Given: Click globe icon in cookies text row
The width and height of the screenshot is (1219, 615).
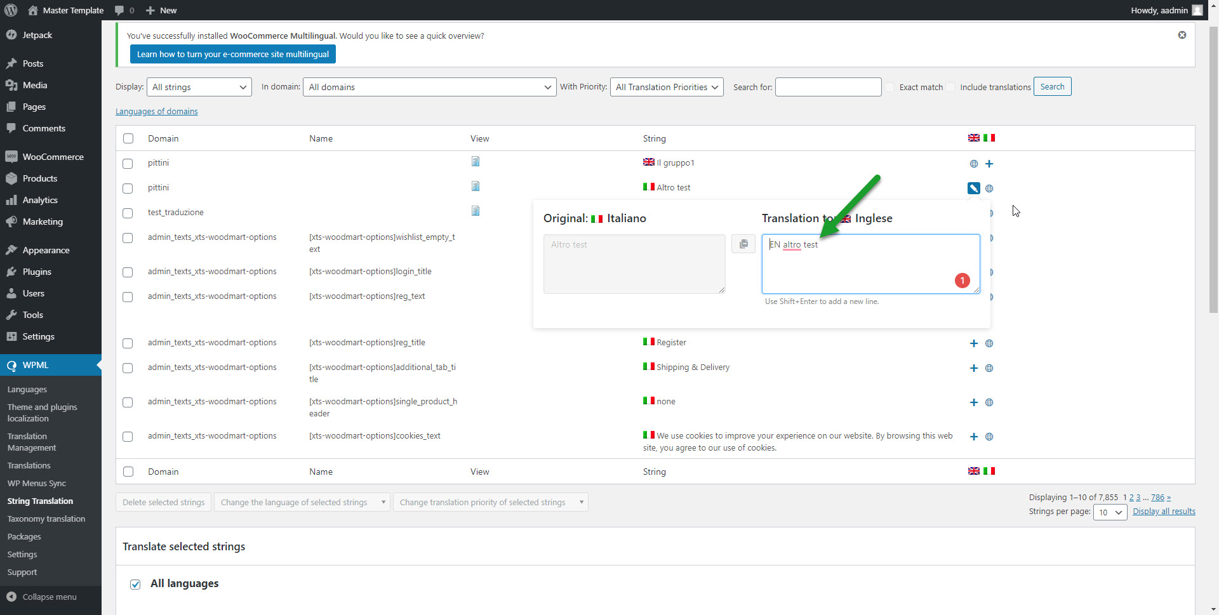Looking at the screenshot, I should (989, 437).
